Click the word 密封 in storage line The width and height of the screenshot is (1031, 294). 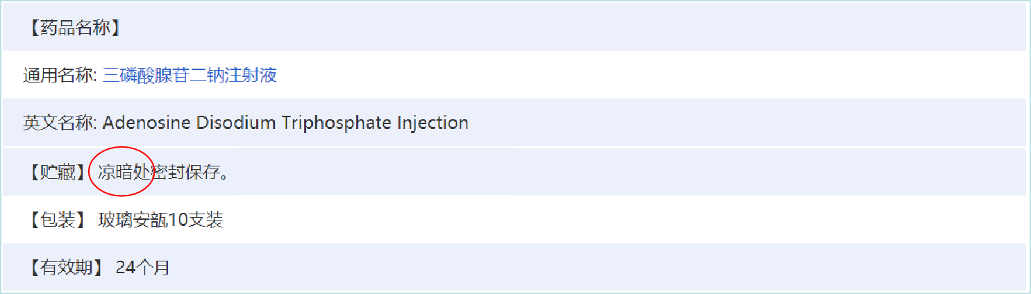tap(168, 173)
